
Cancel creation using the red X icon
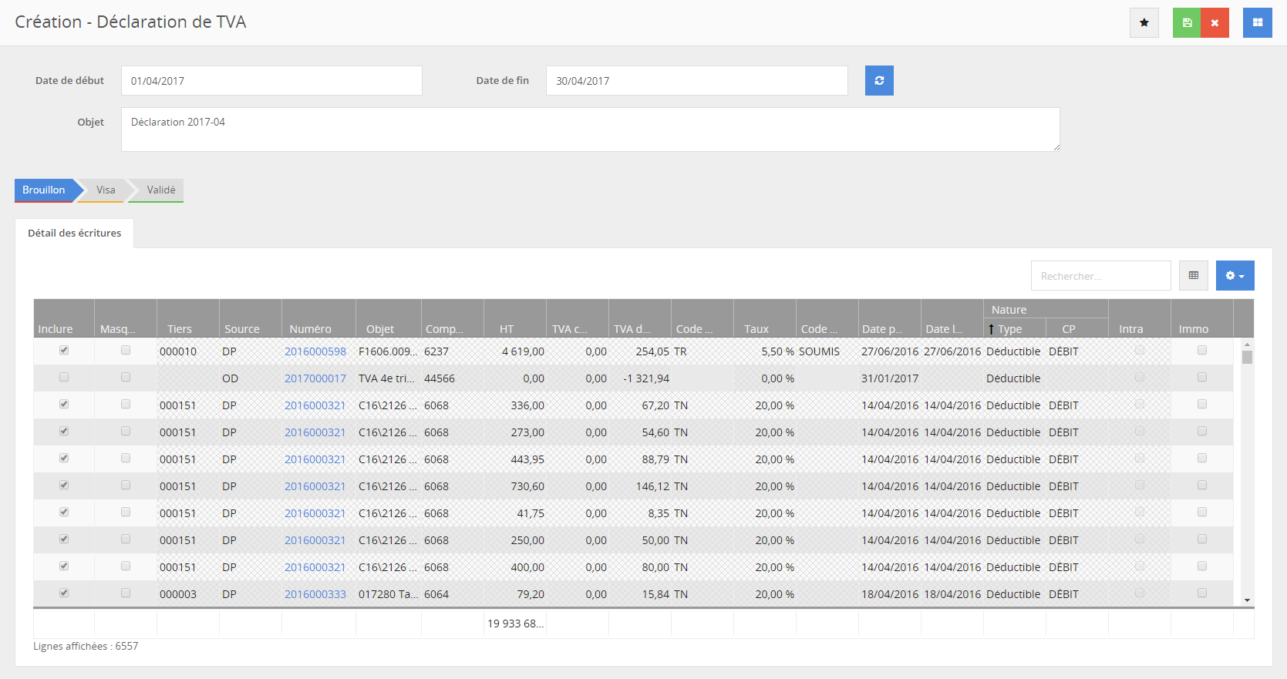pos(1215,23)
